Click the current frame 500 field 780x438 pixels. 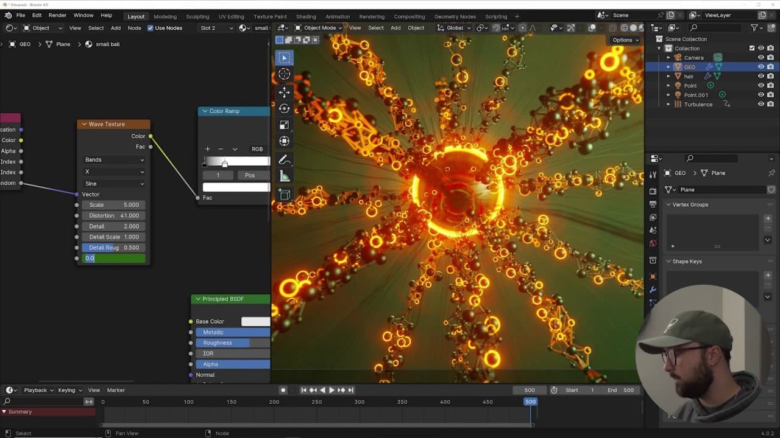coord(530,390)
